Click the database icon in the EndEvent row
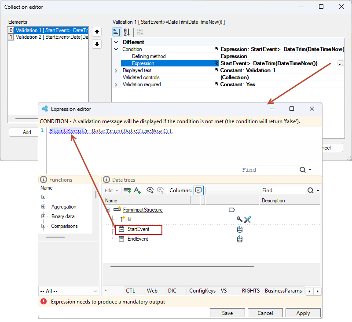The width and height of the screenshot is (352, 322). point(240,239)
